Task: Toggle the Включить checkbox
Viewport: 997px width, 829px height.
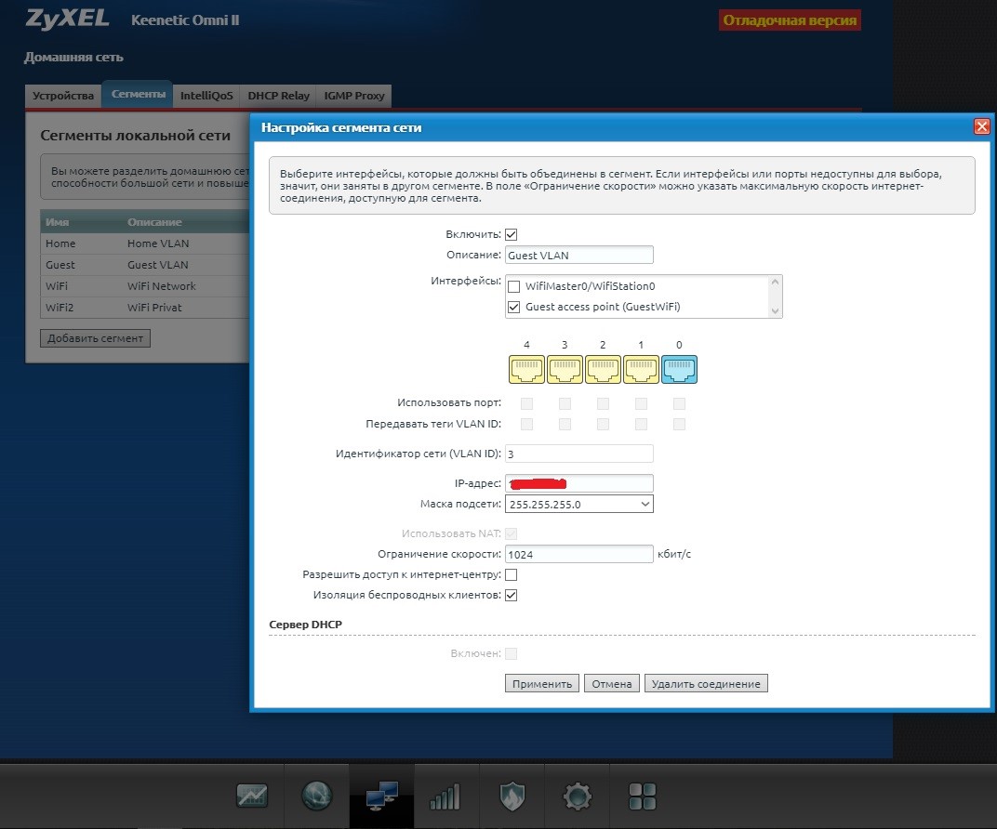Action: [512, 234]
